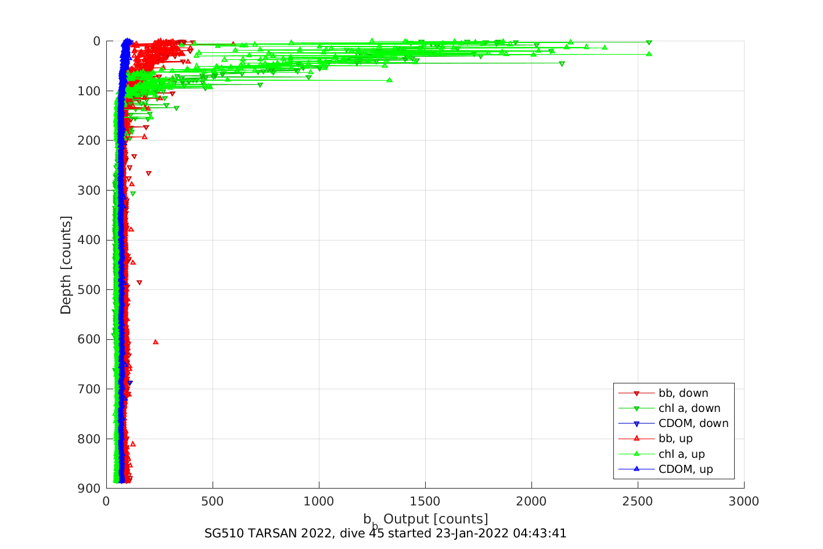This screenshot has height=549, width=823.
Task: Click the isolated red down-triangle near depth 485
Action: [x=139, y=283]
